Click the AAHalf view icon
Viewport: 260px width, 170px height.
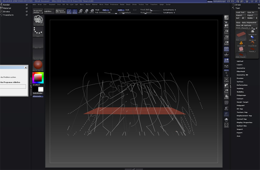(x=226, y=43)
